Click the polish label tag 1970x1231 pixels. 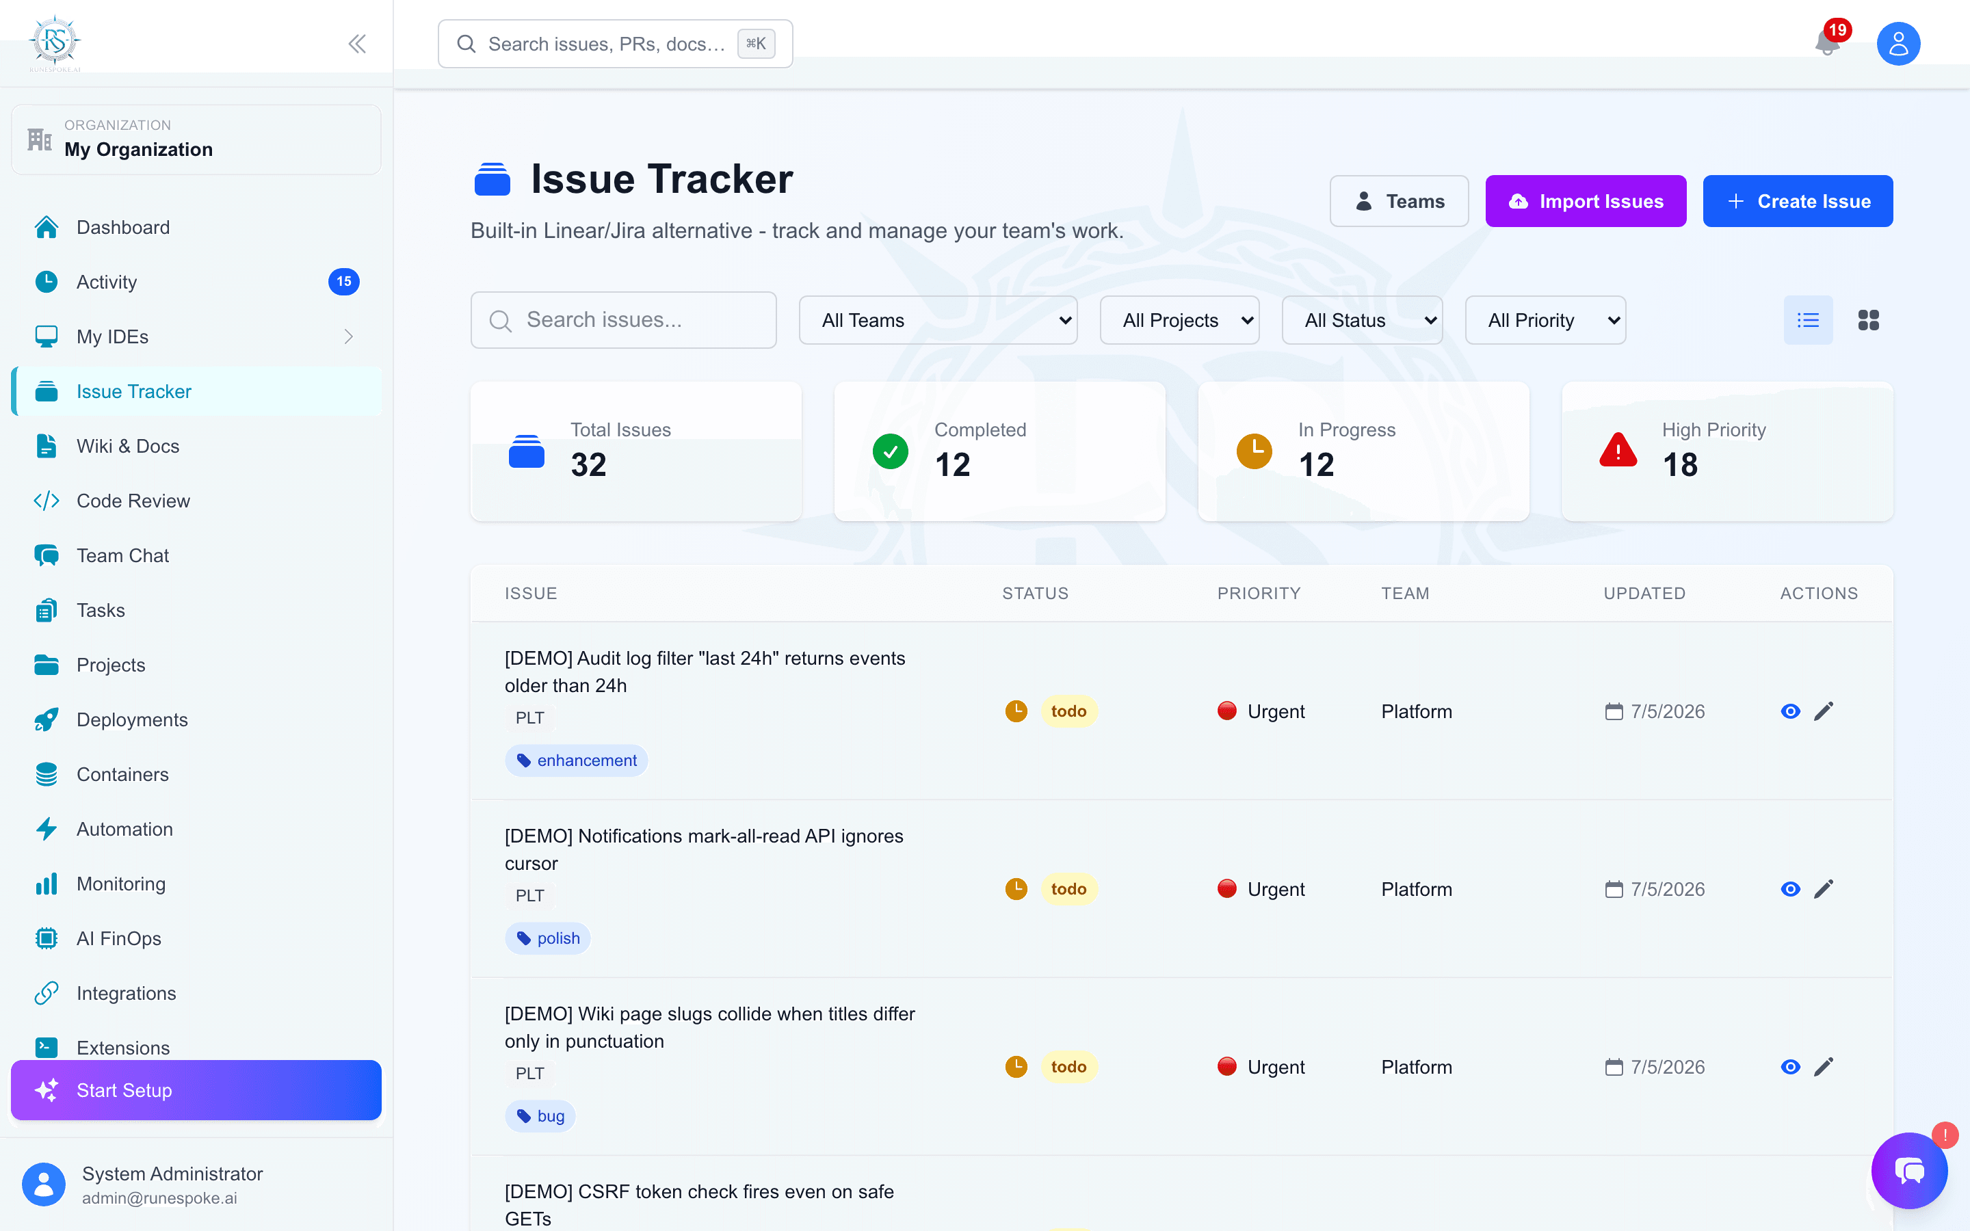pyautogui.click(x=548, y=938)
